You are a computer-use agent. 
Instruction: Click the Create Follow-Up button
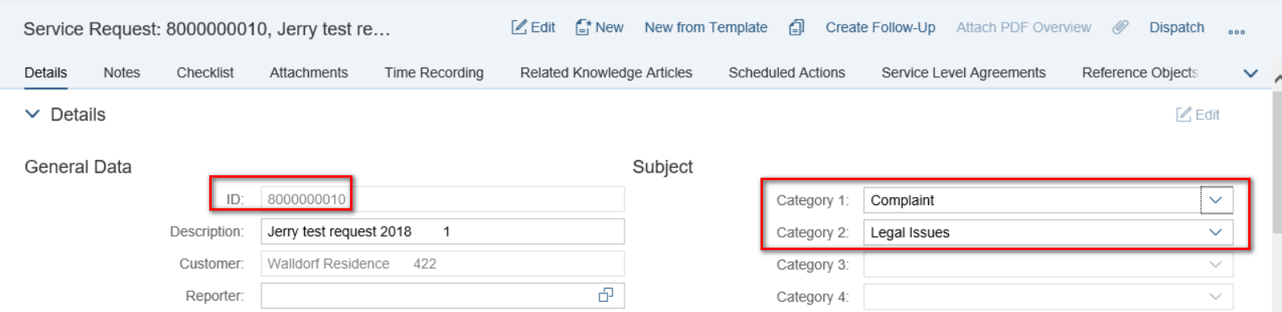pyautogui.click(x=880, y=27)
